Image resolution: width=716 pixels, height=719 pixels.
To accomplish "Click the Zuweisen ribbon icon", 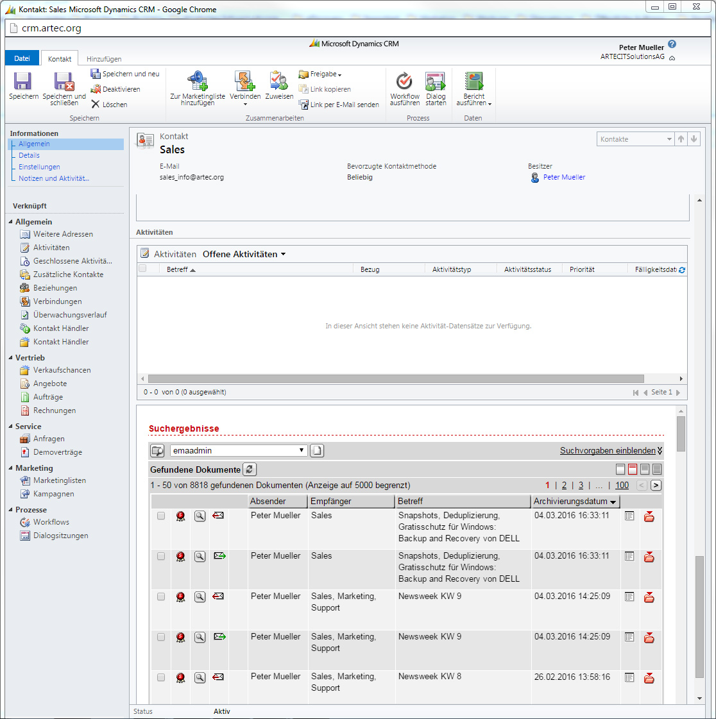I will (279, 81).
